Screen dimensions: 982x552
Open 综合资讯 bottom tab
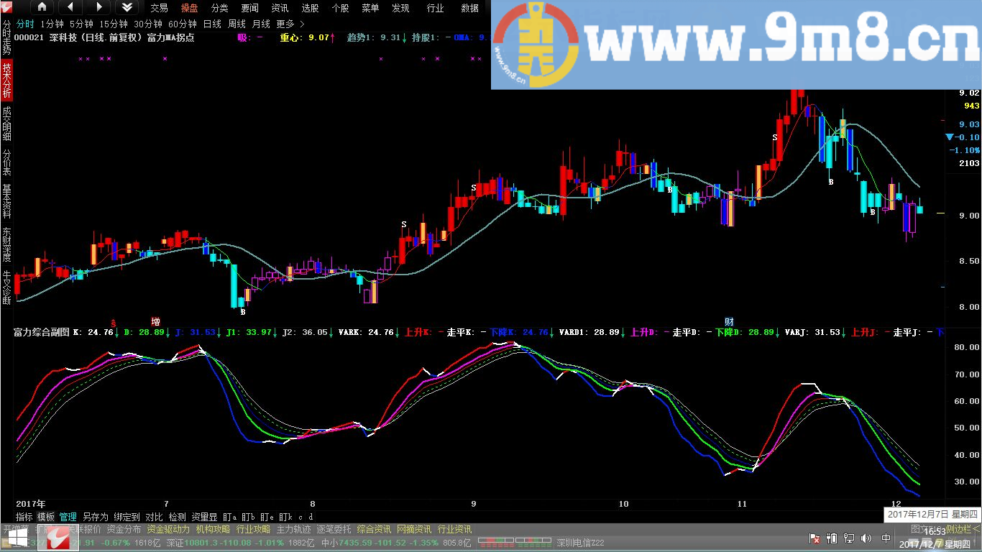374,529
